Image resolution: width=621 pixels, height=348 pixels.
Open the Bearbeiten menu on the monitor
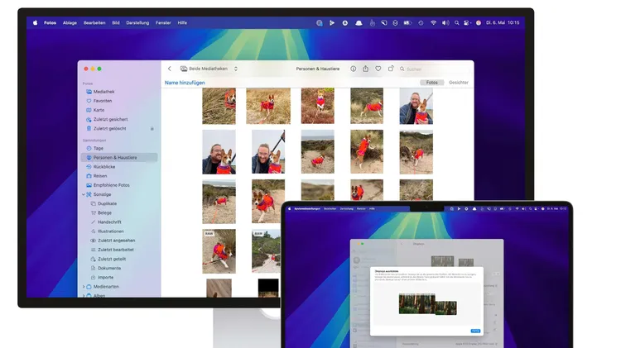pos(94,23)
